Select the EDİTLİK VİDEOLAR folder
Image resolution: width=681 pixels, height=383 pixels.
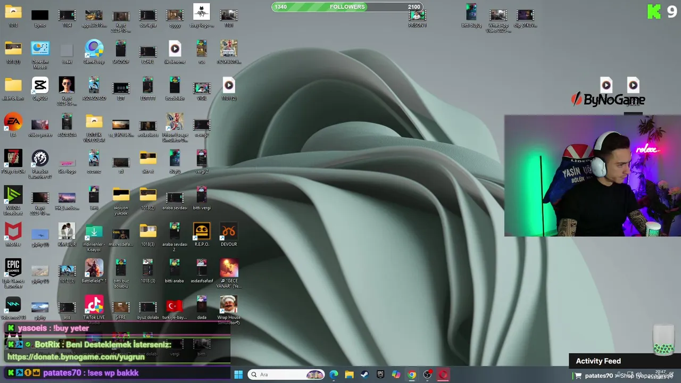coord(94,128)
